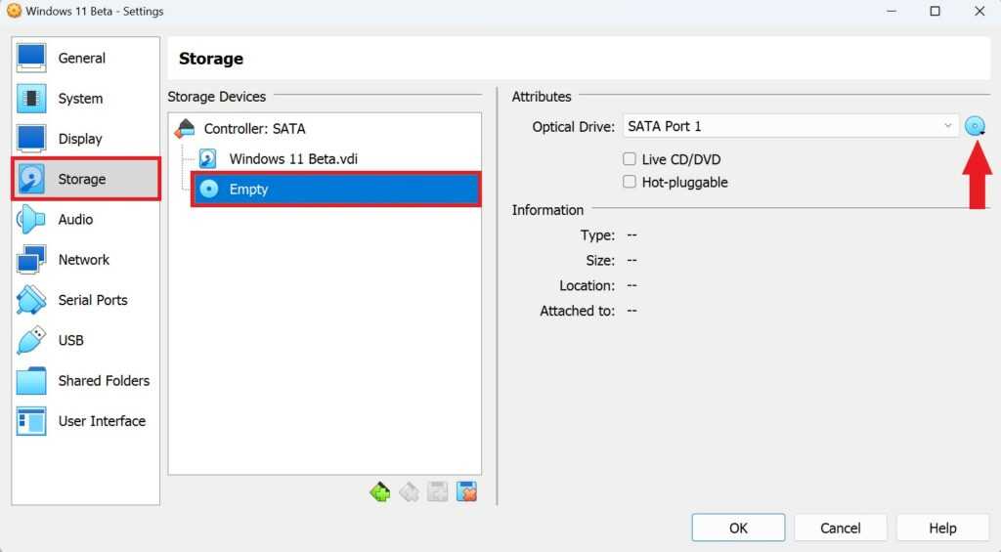Switch to USB settings
Image resolution: width=1001 pixels, height=552 pixels.
pos(70,340)
